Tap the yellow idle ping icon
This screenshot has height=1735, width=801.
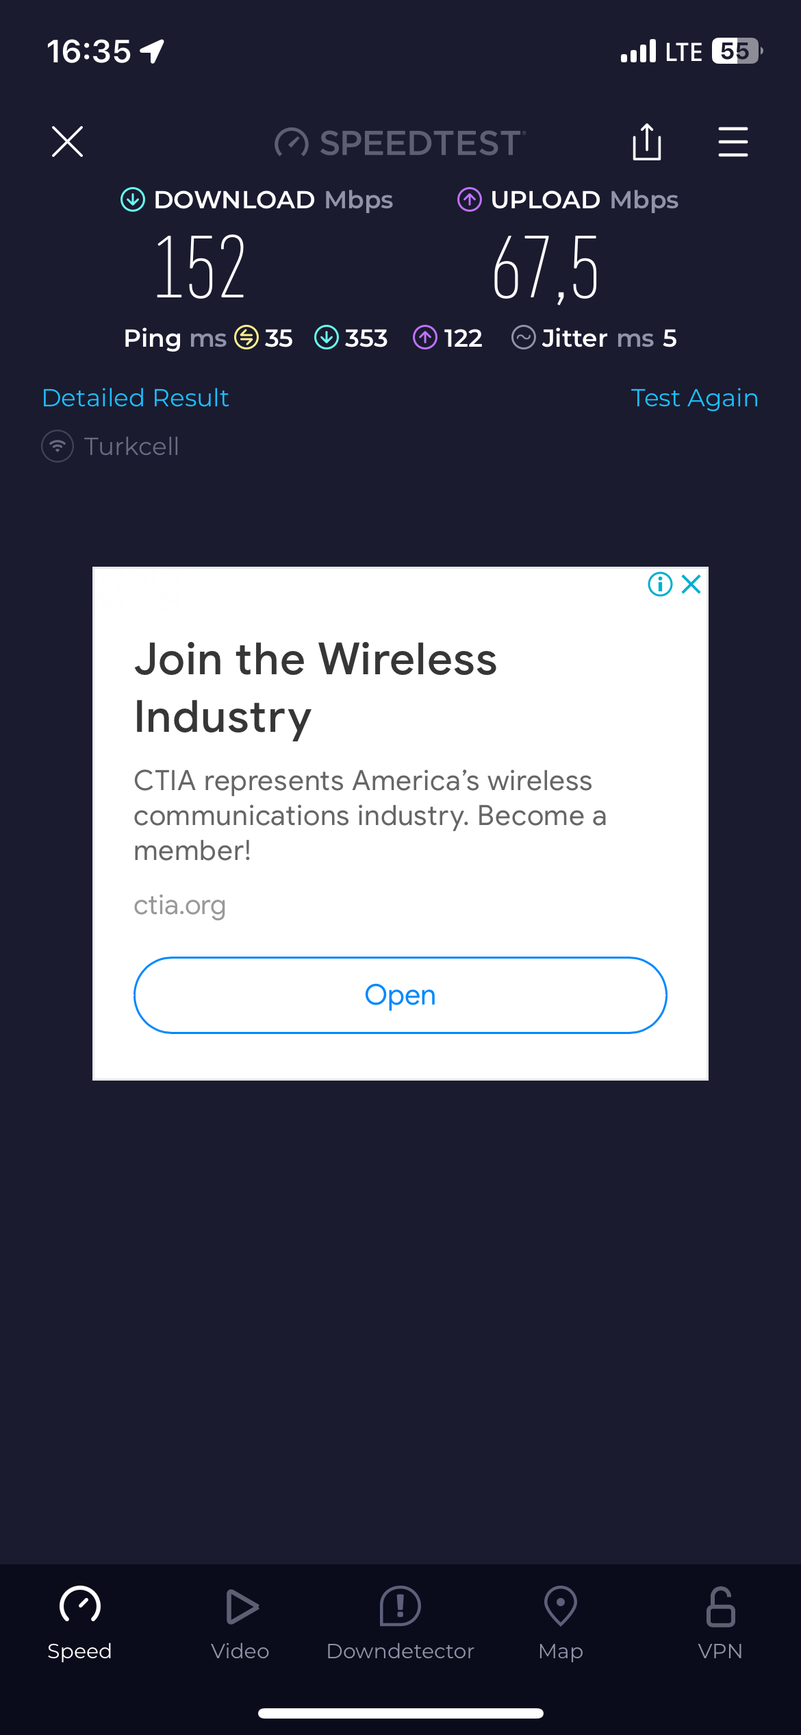click(x=246, y=338)
